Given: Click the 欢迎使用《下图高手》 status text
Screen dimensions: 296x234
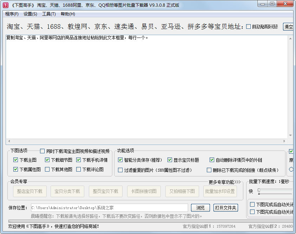Looking at the screenshot, I should click(x=53, y=226).
